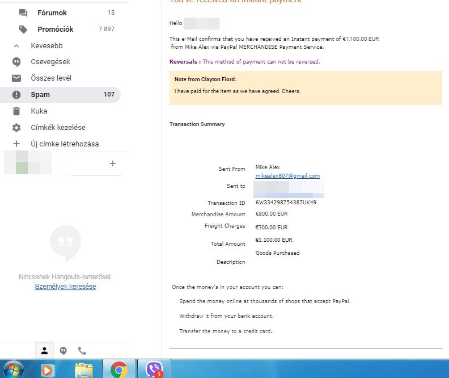Screen dimensions: 449x378
Task: Click the Note from Clayton Flord heading
Action: pyautogui.click(x=205, y=79)
